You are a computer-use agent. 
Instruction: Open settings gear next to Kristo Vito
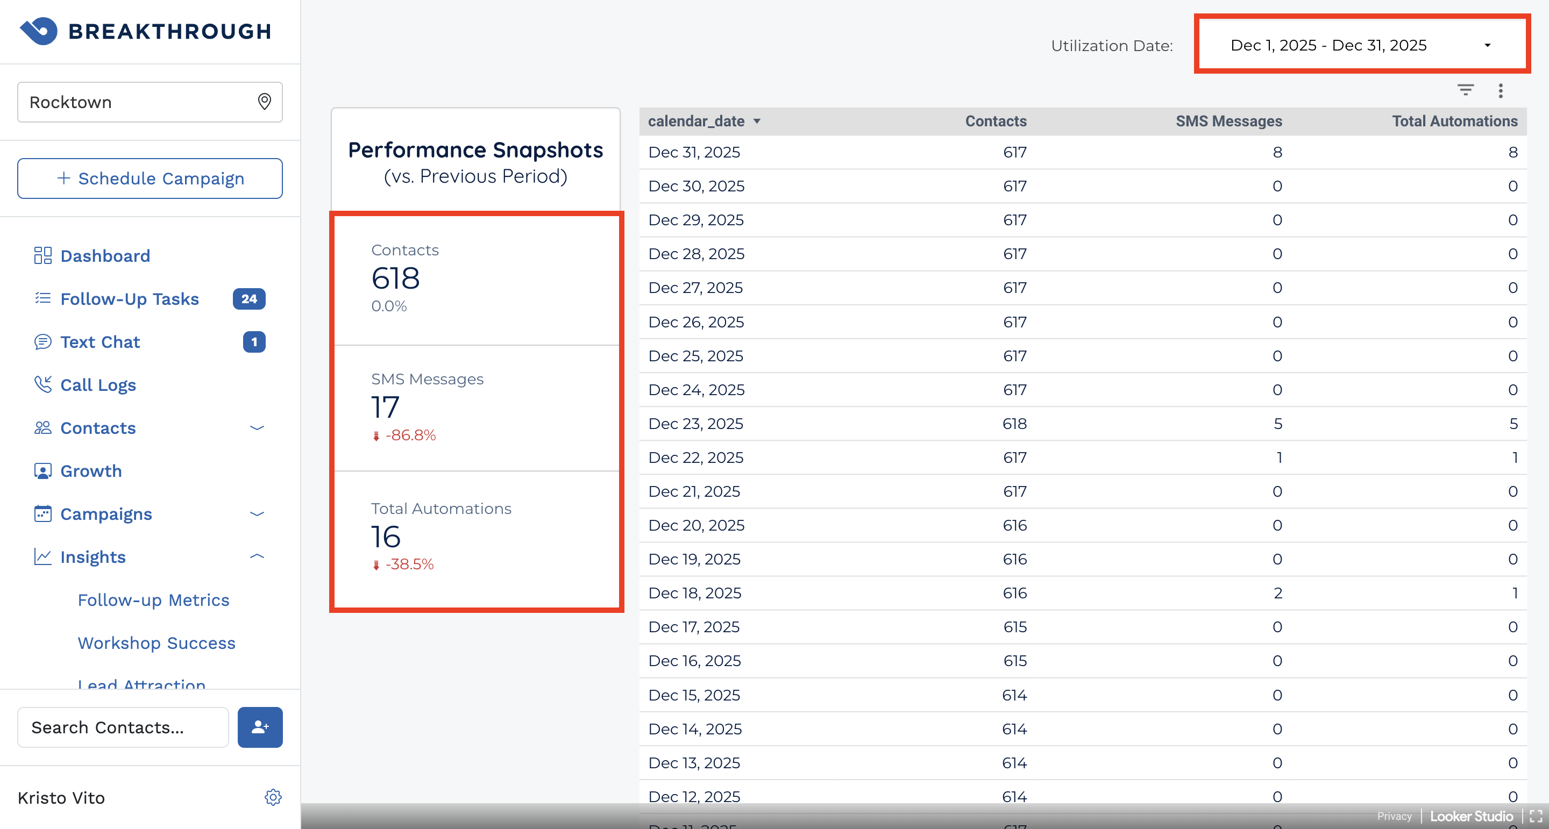click(273, 797)
